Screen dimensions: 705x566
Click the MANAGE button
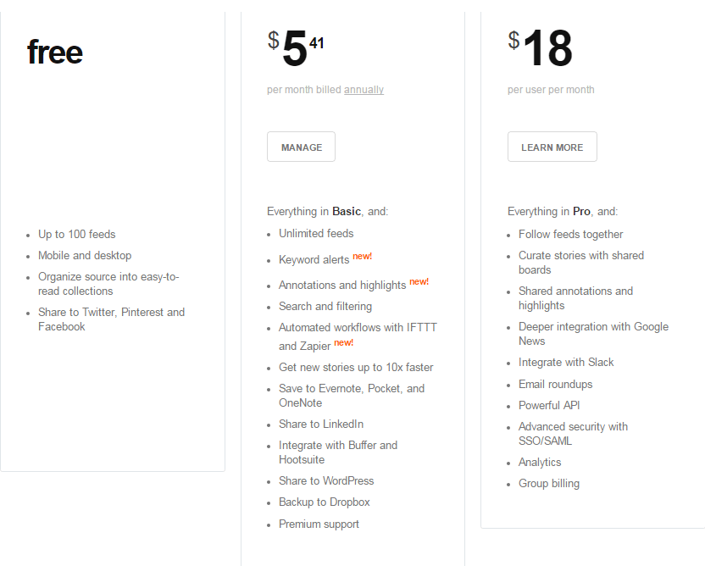pyautogui.click(x=301, y=146)
